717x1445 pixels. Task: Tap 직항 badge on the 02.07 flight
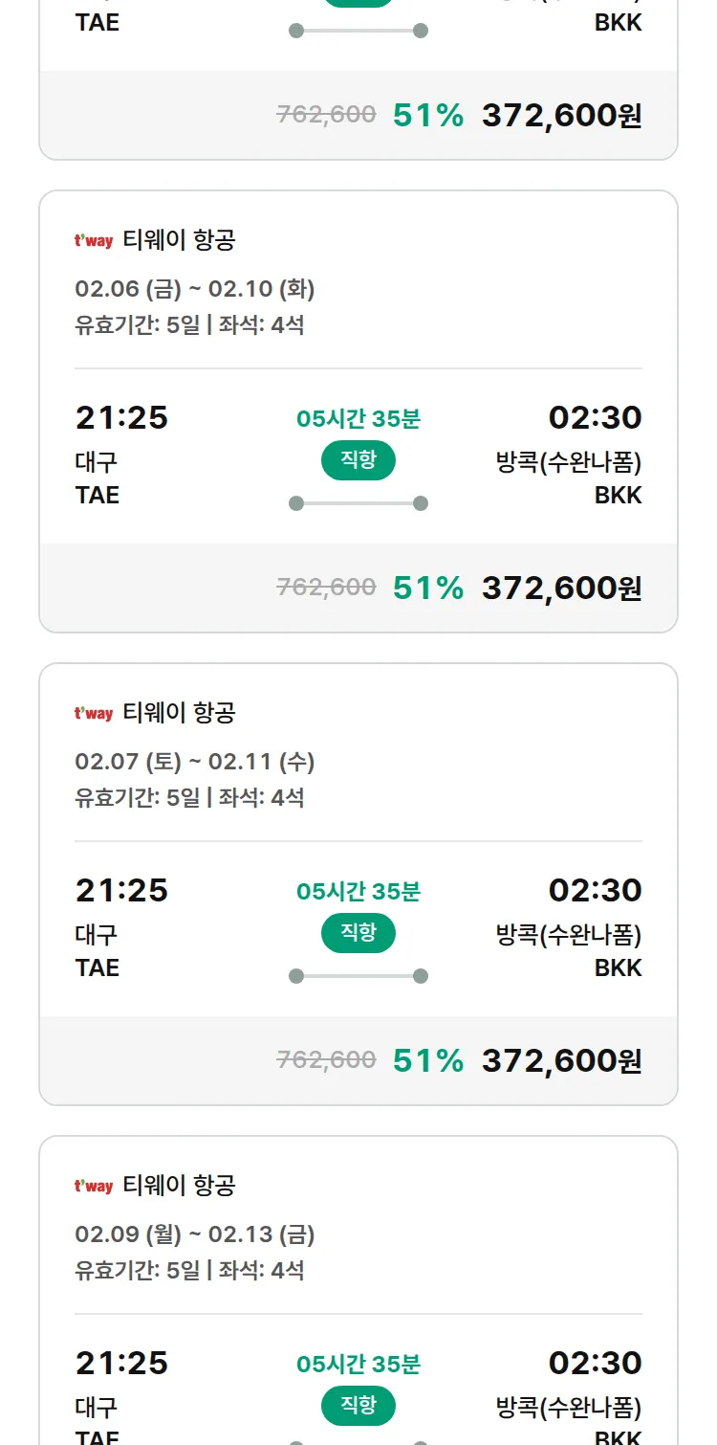pos(358,933)
